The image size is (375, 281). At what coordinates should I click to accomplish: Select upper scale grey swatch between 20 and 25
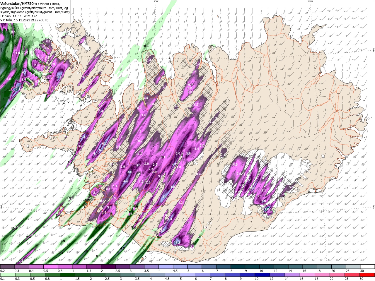point(339,267)
